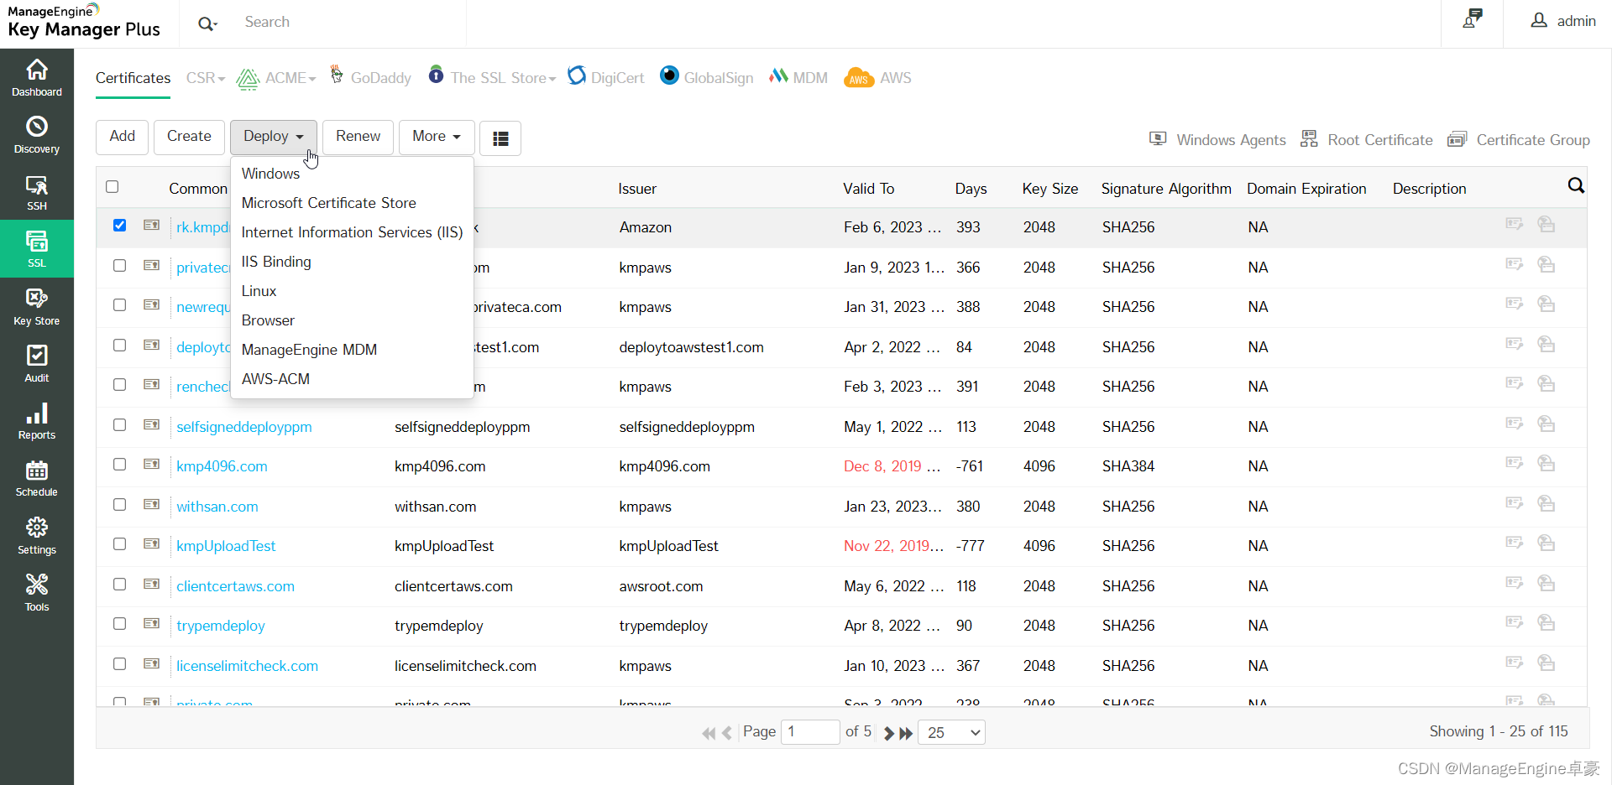Open the licenselimitcheck.com certificate link
Screen dimensions: 1612x785
(x=247, y=666)
